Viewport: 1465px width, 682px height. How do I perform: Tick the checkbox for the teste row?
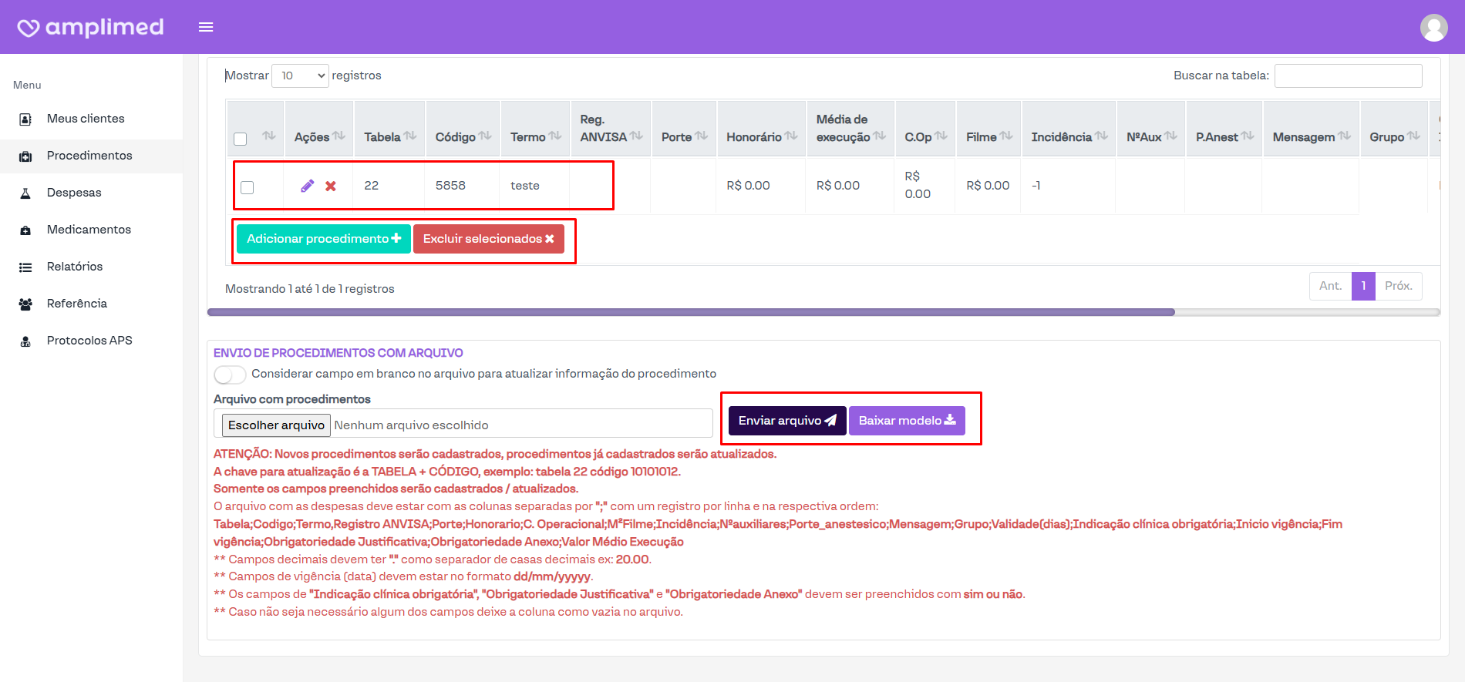[x=248, y=187]
